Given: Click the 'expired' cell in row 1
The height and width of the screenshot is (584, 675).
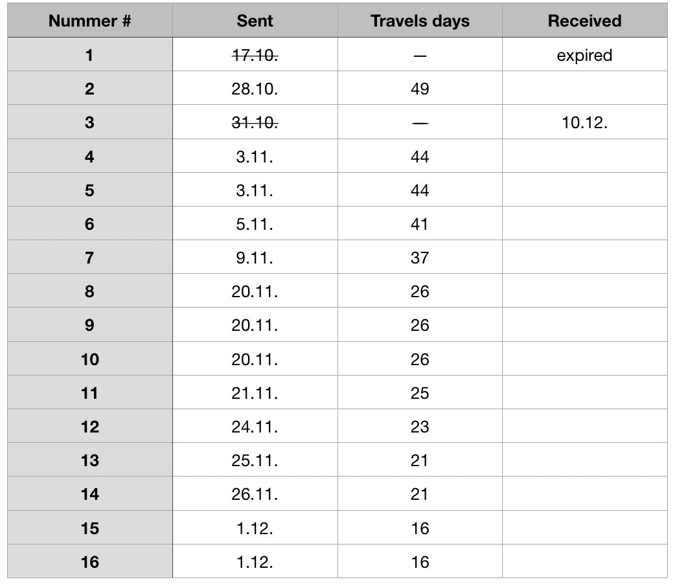Looking at the screenshot, I should 584,55.
